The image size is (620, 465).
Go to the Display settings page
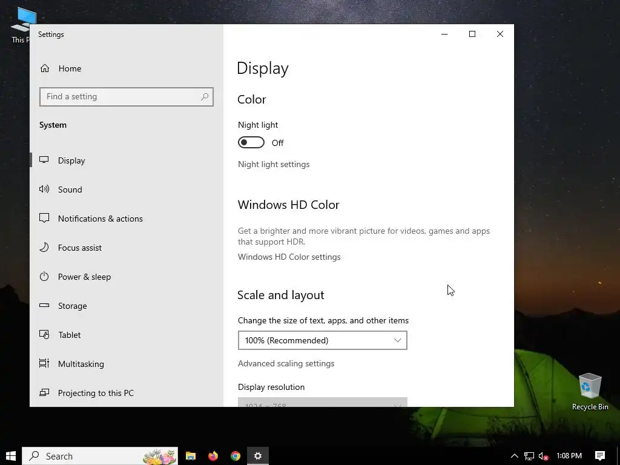(x=127, y=160)
